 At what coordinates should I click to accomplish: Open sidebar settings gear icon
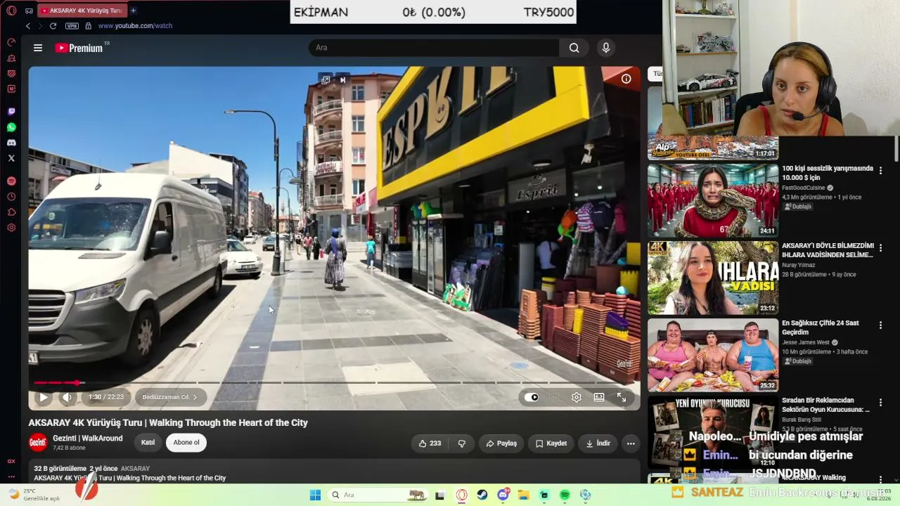(x=11, y=228)
